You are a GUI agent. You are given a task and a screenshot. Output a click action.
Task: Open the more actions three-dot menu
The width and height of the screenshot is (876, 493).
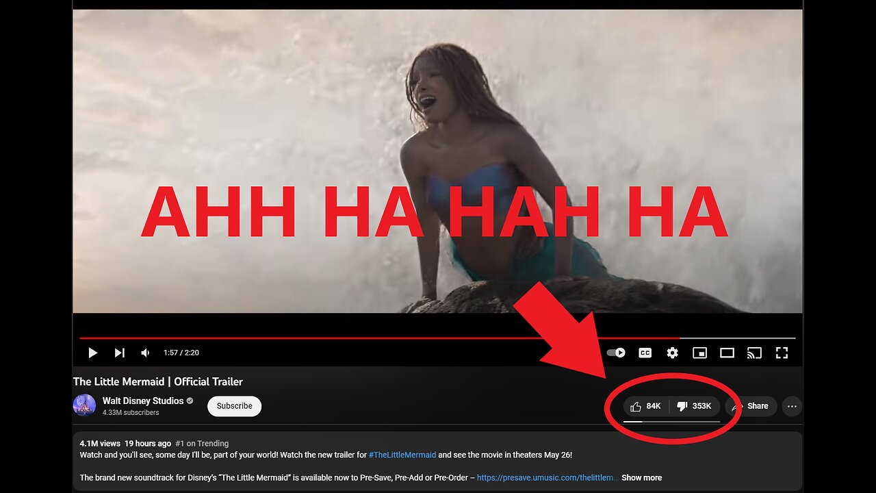tap(792, 406)
